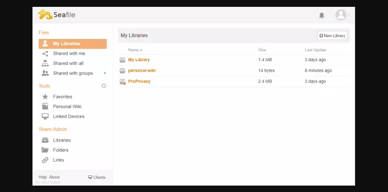Click the Shared with me share icon
Viewport: 388px width, 192px height.
pyautogui.click(x=45, y=53)
